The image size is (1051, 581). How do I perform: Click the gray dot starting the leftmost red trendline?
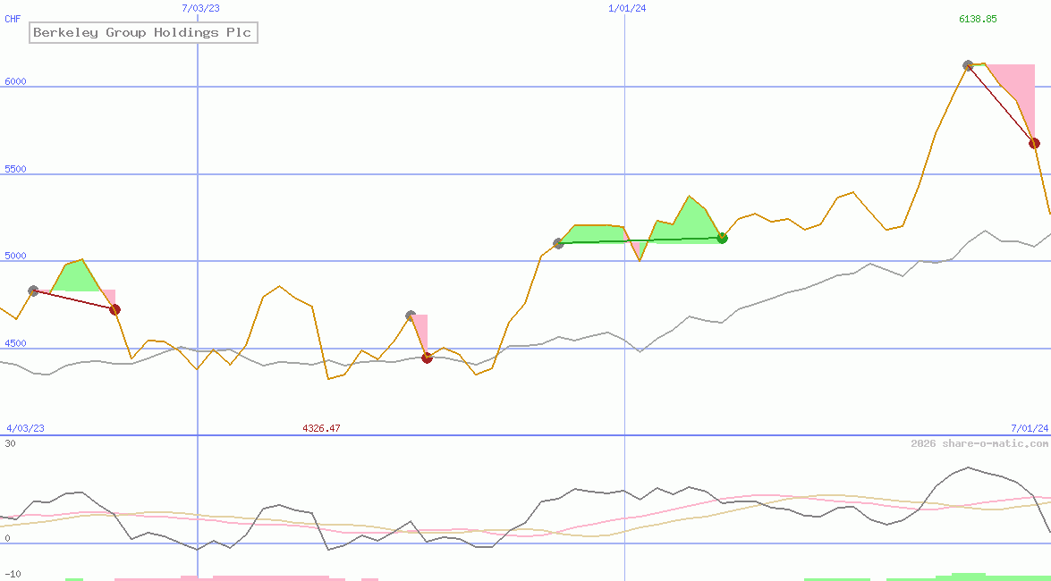[x=33, y=289]
